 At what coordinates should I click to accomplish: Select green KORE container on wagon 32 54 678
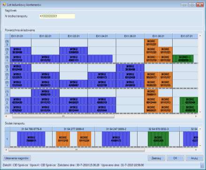pos(158,139)
